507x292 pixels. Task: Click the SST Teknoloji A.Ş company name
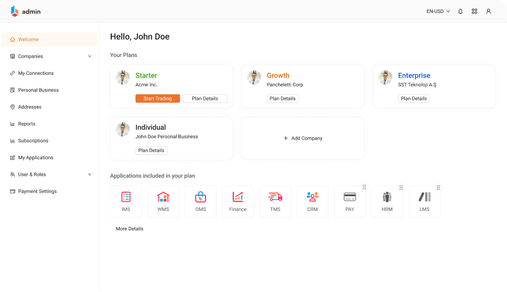[417, 84]
